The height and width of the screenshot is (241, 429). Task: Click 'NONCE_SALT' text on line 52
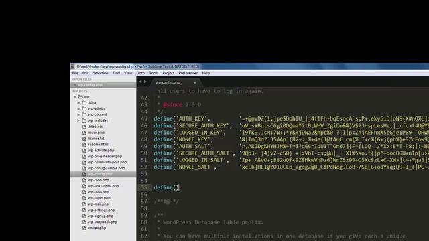pyautogui.click(x=195, y=167)
